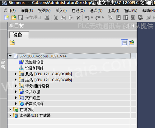Select 设备和网络 in the project tree
155x128 pixels.
point(34,68)
